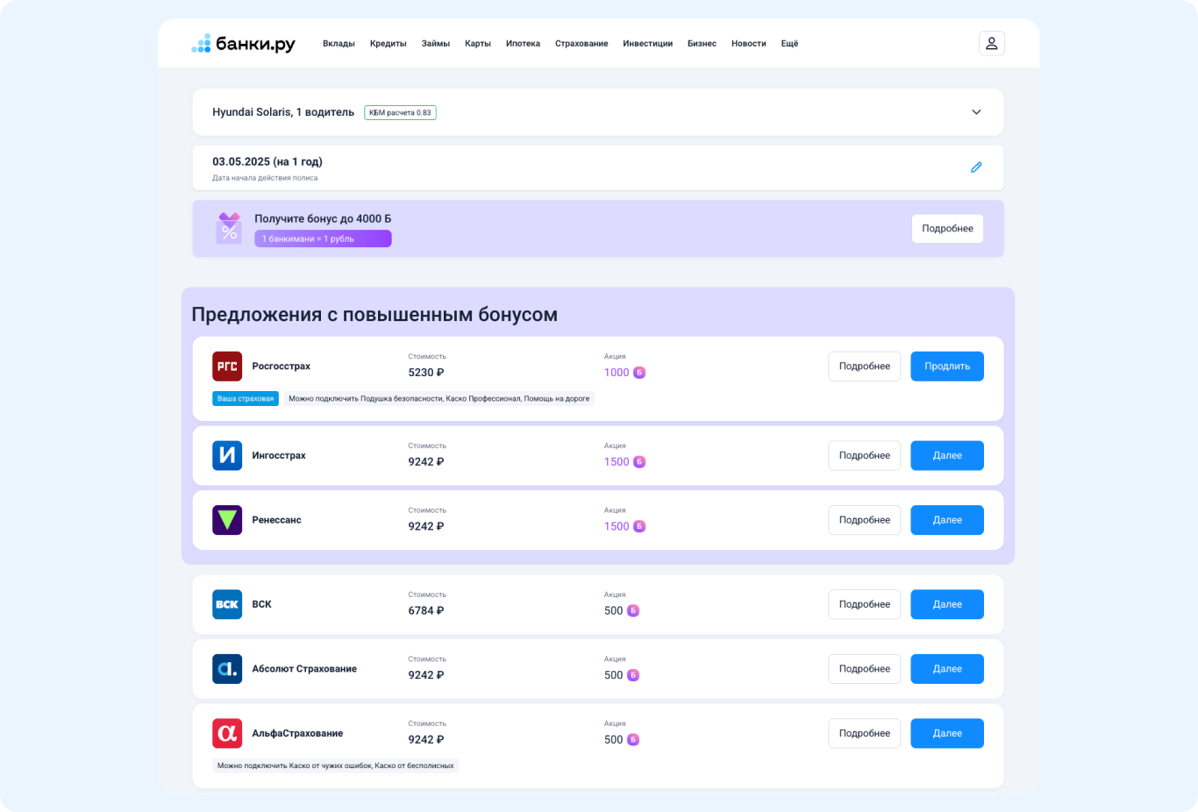Click Продлить for Росгосстрах

coord(947,367)
